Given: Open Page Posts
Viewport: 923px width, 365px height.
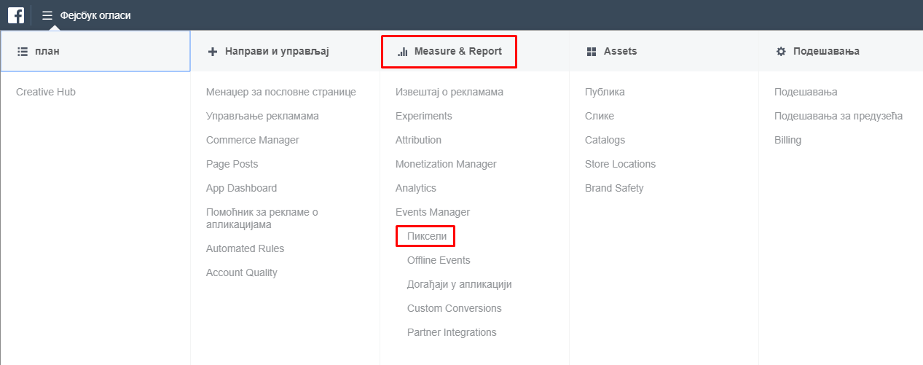Looking at the screenshot, I should pos(232,164).
